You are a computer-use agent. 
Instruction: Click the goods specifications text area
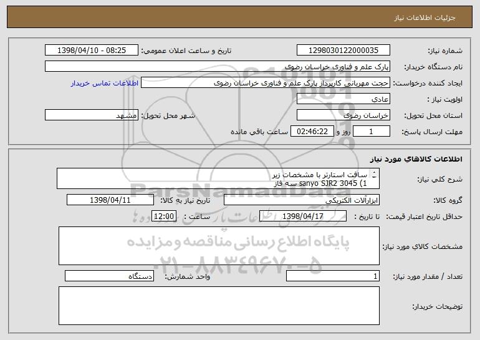[x=219, y=246]
